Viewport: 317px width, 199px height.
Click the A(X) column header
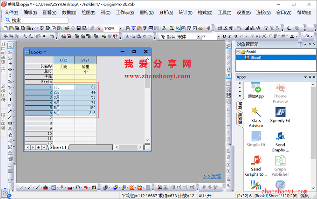tap(64, 60)
